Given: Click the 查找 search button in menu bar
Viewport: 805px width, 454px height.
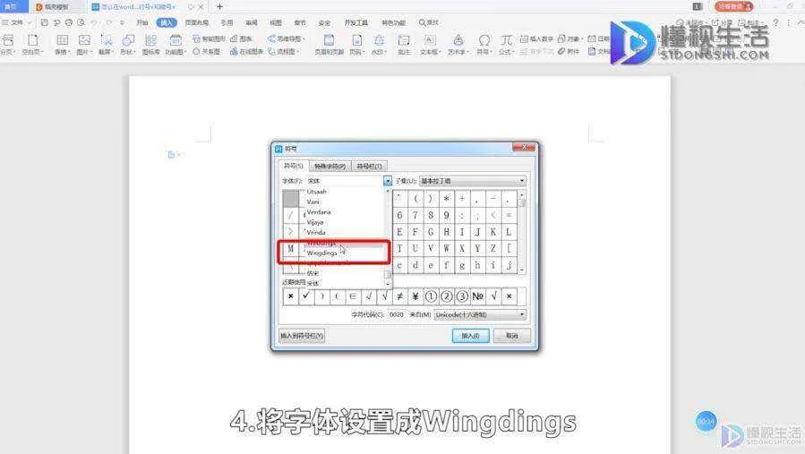Looking at the screenshot, I should tap(429, 22).
